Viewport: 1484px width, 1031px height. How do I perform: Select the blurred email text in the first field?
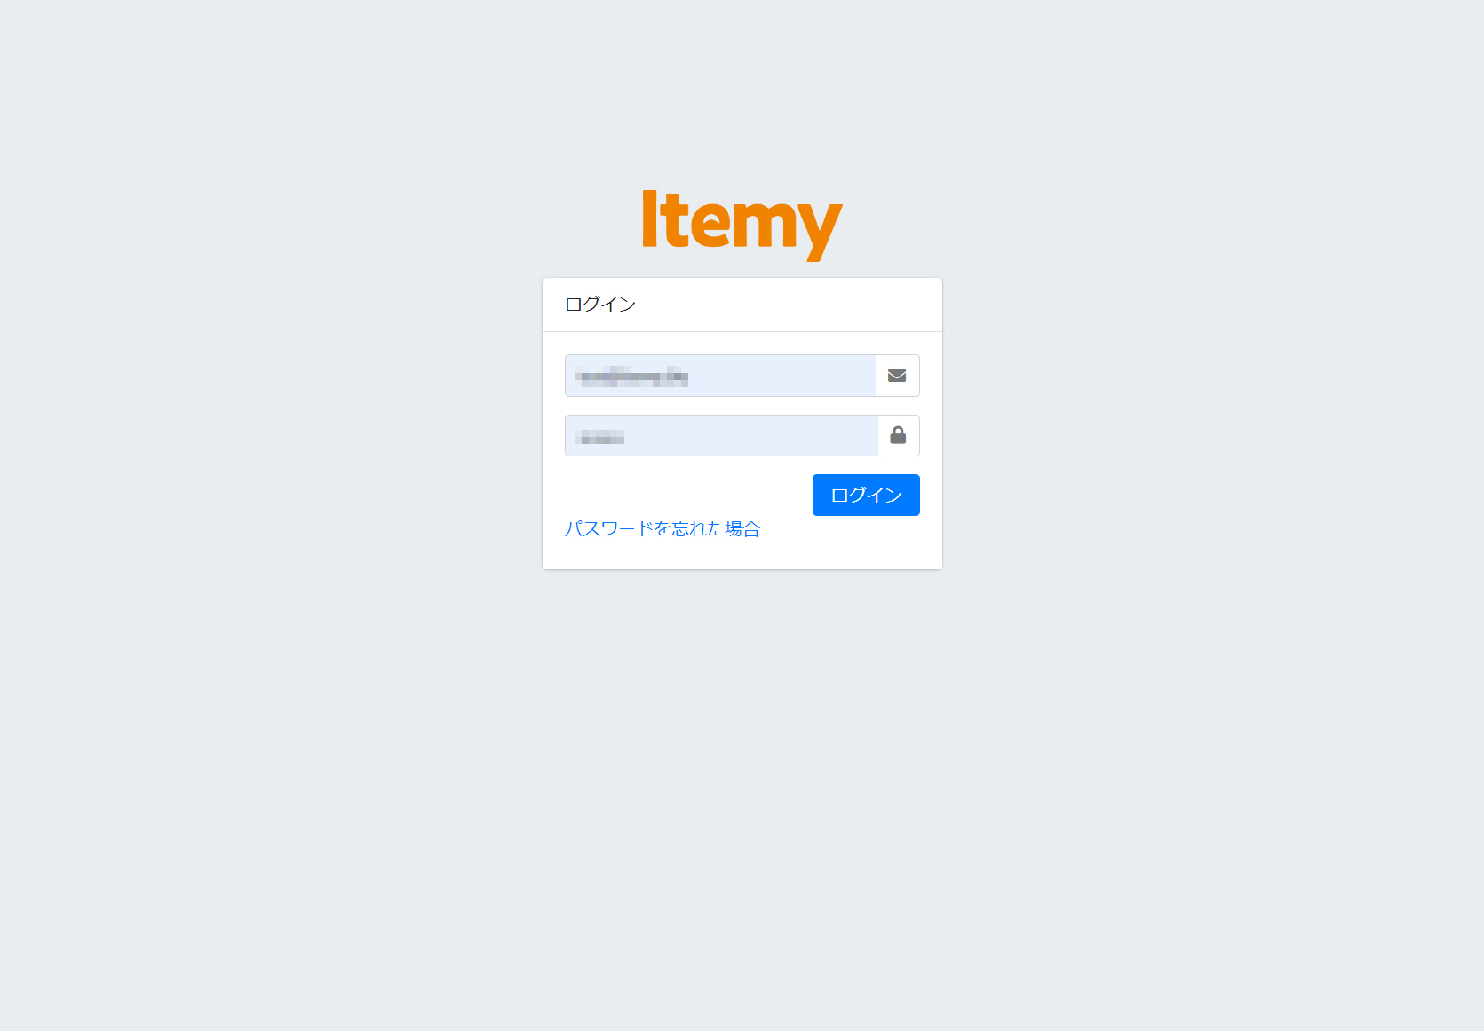631,377
